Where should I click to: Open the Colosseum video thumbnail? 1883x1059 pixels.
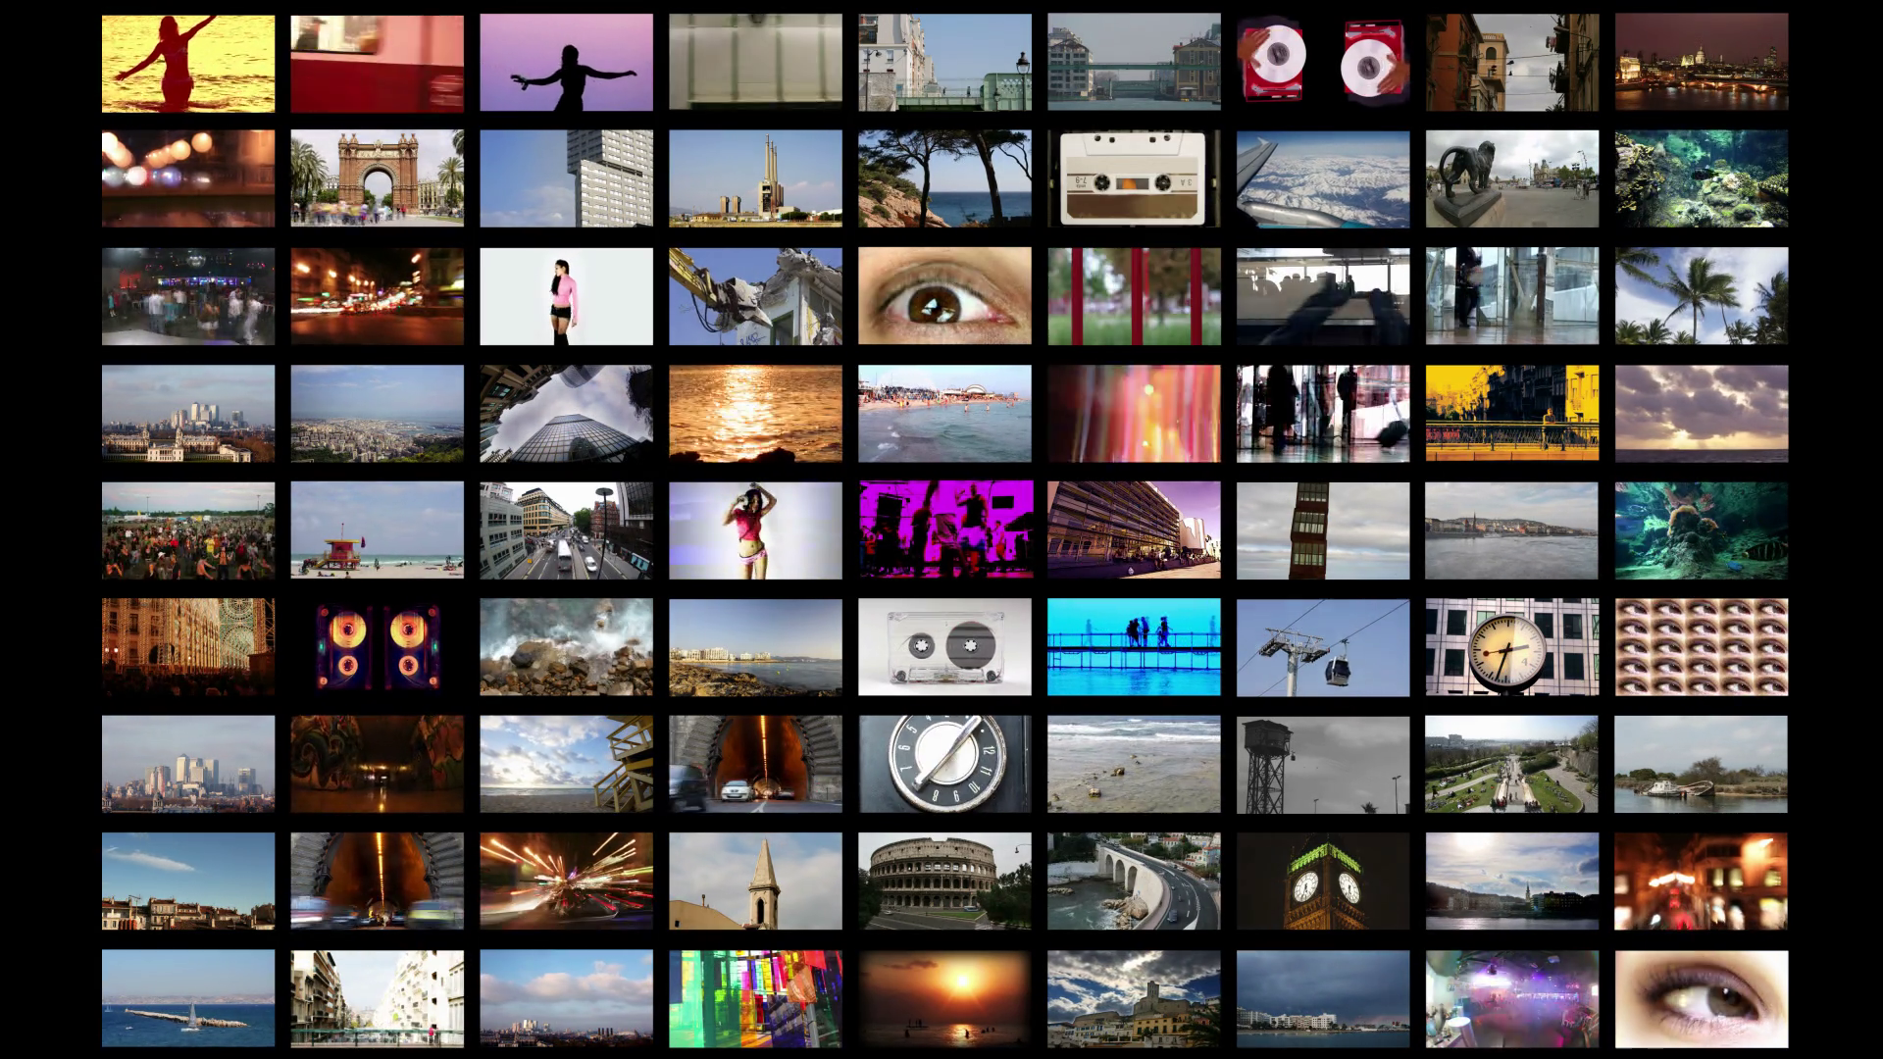pyautogui.click(x=944, y=881)
